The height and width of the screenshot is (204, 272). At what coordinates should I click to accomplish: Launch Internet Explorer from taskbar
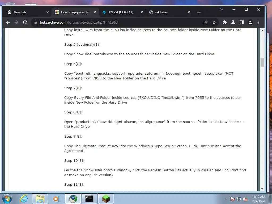point(24,199)
